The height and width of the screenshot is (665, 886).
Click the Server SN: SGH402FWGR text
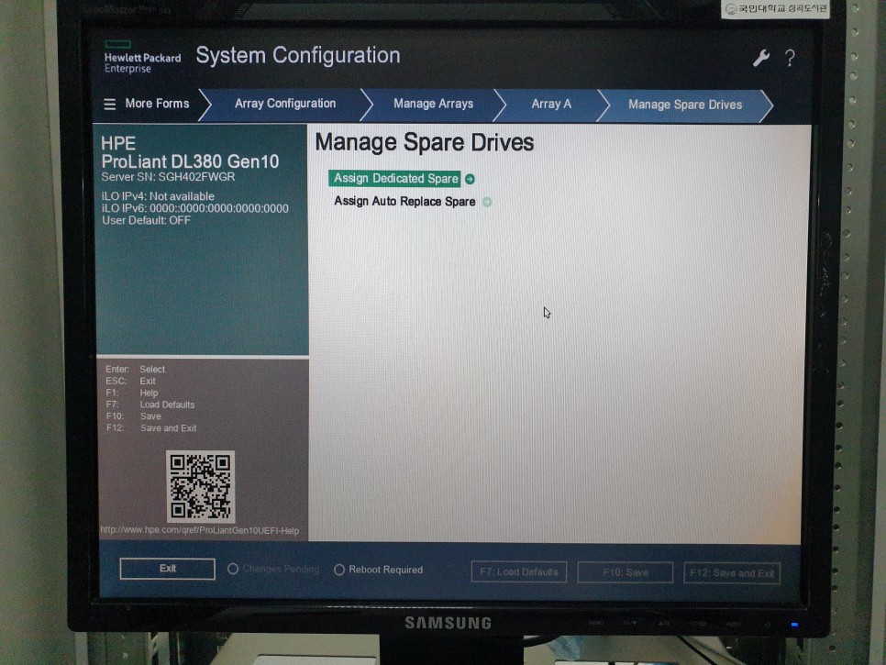point(168,177)
